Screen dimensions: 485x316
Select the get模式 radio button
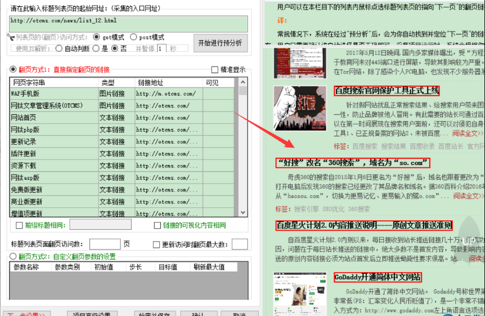(x=97, y=37)
